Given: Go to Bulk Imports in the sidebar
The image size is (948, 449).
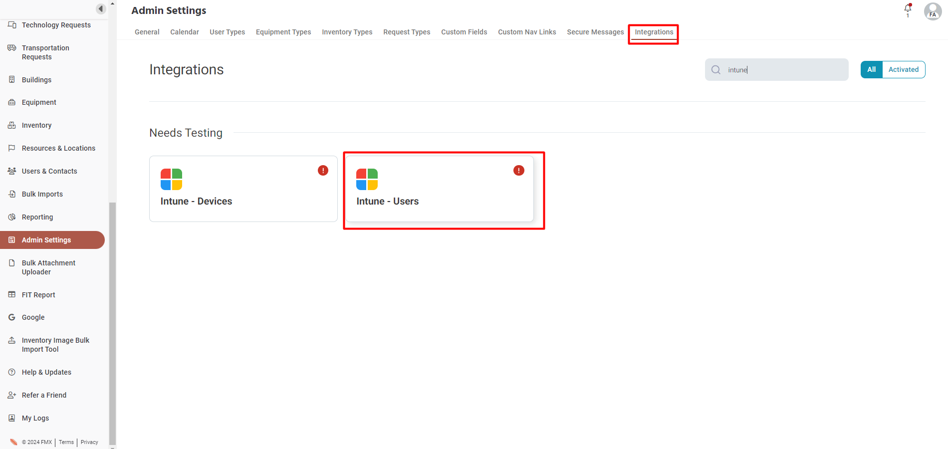Looking at the screenshot, I should [x=42, y=194].
